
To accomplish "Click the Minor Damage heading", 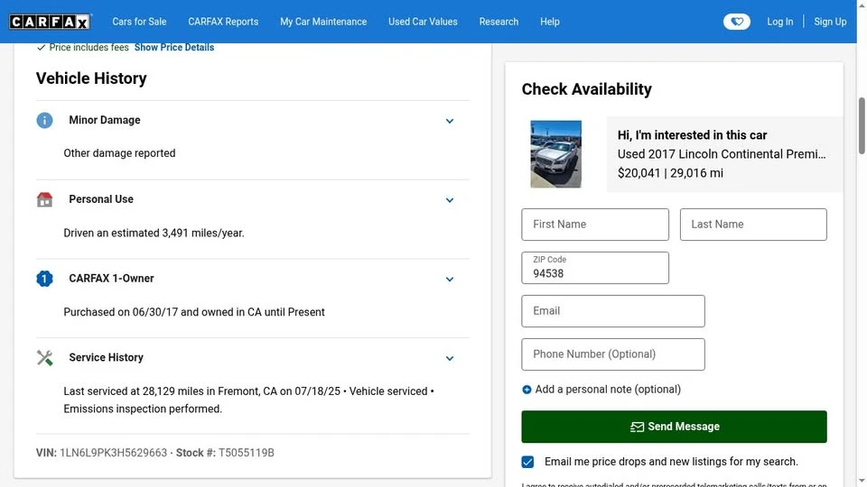I will tap(105, 120).
